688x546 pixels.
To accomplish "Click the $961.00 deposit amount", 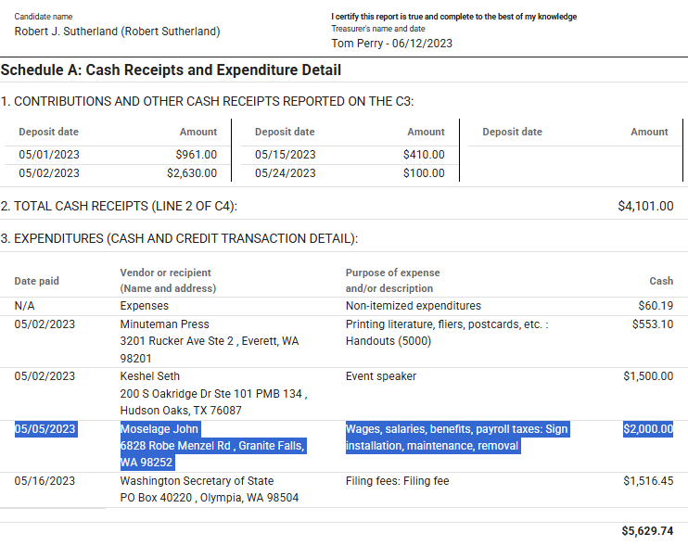I will click(197, 155).
